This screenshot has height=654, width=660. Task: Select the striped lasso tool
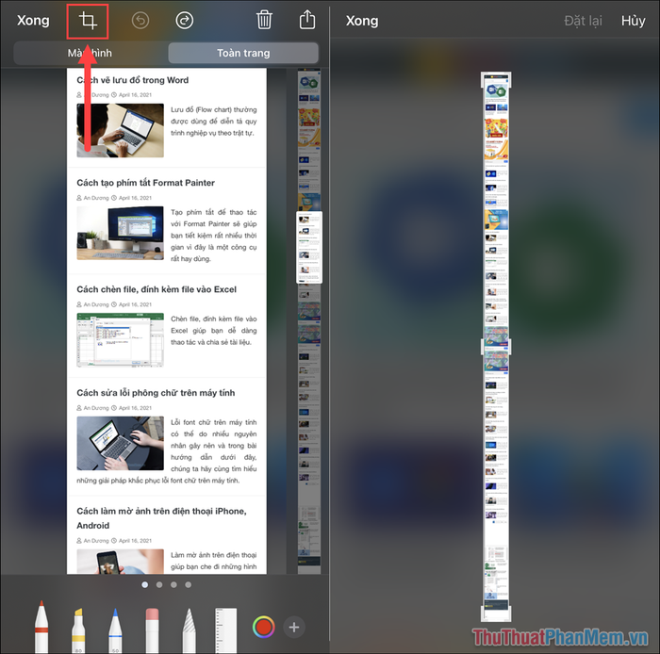pos(189,630)
